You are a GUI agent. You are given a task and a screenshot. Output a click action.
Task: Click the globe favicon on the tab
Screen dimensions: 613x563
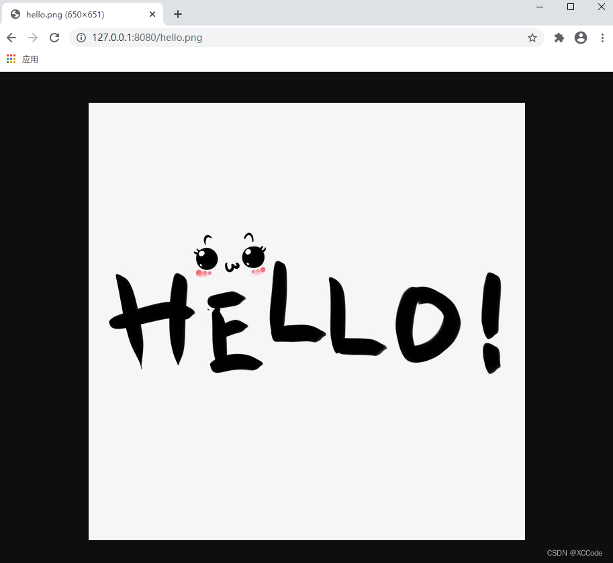pyautogui.click(x=15, y=15)
